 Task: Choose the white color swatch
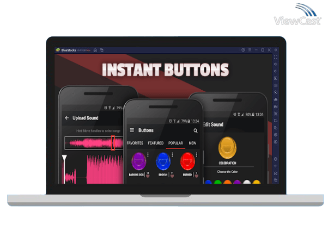(247, 182)
